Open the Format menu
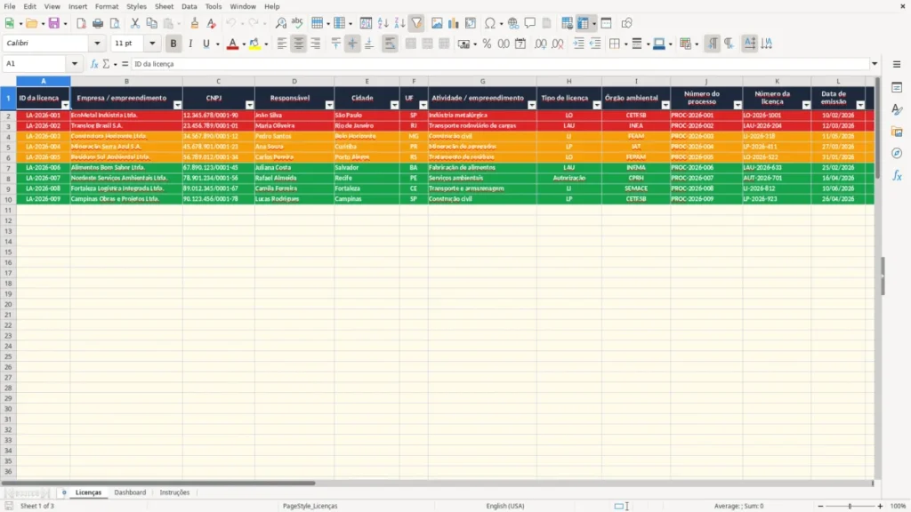The height and width of the screenshot is (512, 911). pos(107,6)
